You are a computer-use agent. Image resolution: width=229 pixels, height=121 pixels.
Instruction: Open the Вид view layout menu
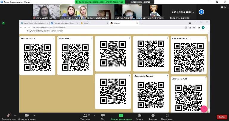point(224,7)
